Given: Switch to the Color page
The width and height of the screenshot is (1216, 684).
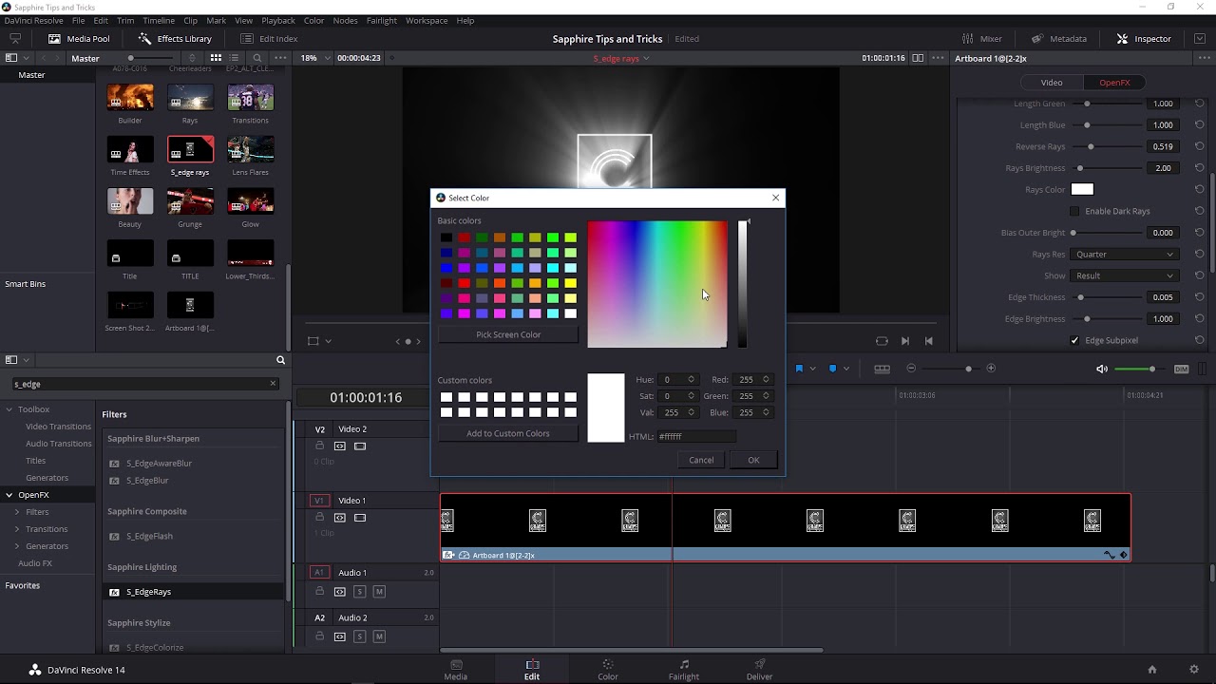Looking at the screenshot, I should 608,670.
